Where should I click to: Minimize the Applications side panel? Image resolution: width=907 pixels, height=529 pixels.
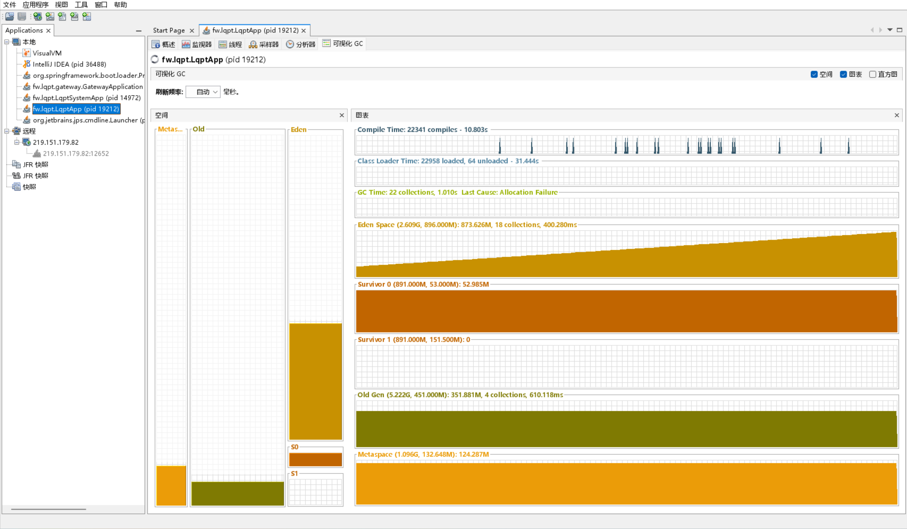139,31
